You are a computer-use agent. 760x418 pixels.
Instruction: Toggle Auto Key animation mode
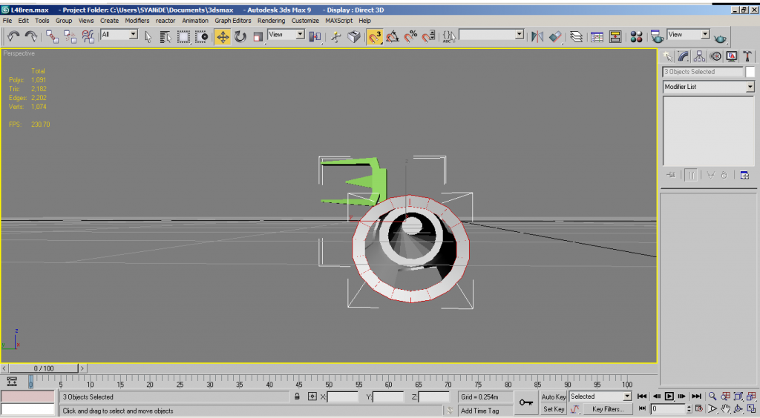tap(554, 397)
